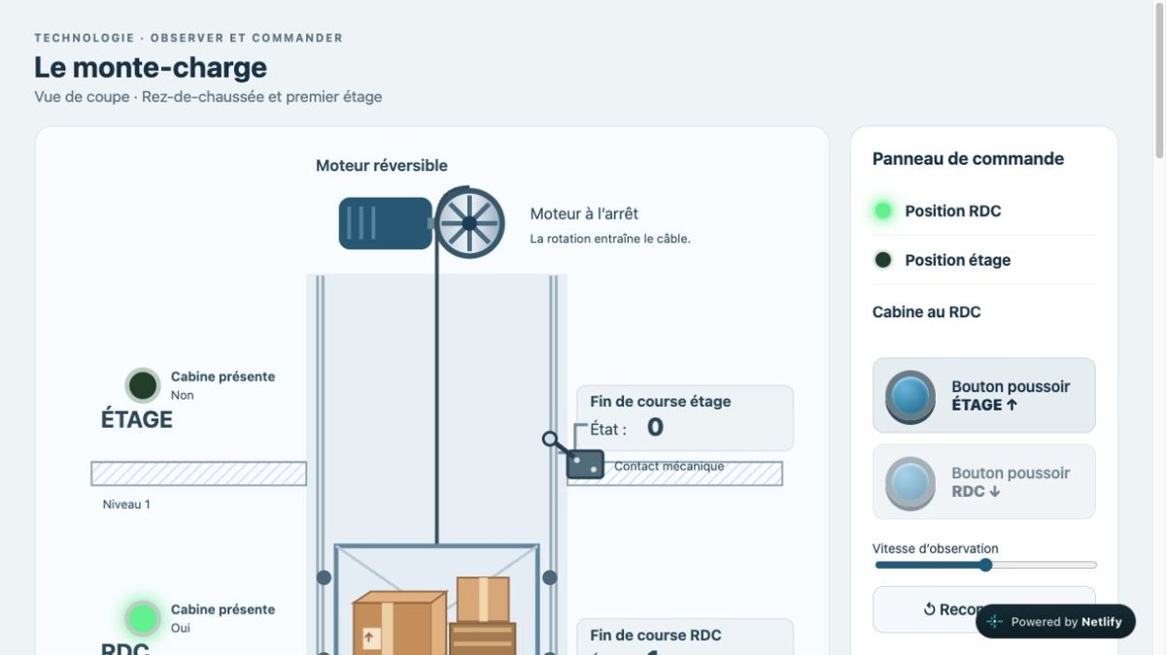Screen dimensions: 1166x655
Task: Click the reset button with circular arrow
Action: (x=984, y=609)
